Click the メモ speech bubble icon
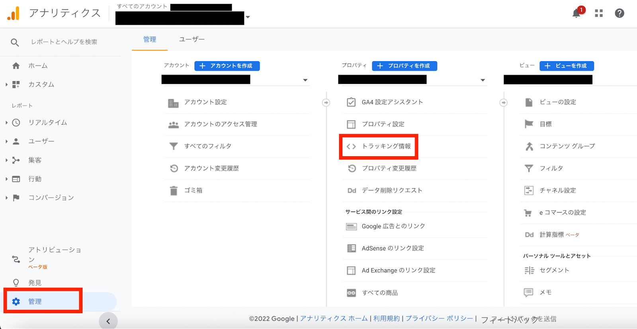The width and height of the screenshot is (637, 329). point(528,293)
